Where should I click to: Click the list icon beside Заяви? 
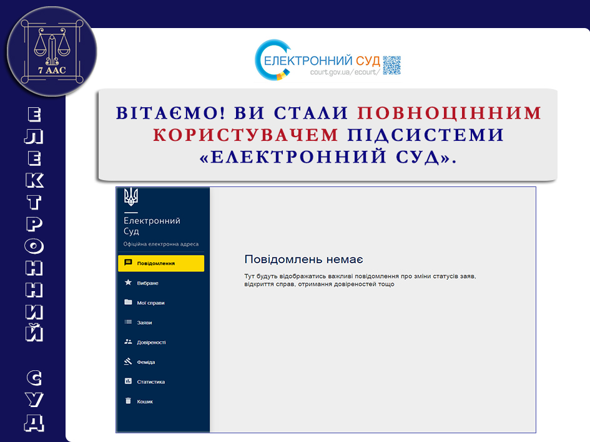(128, 322)
